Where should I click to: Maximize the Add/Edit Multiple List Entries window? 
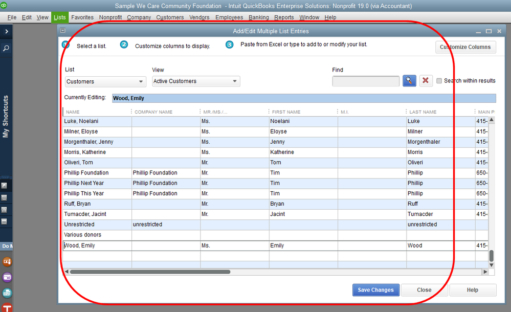pyautogui.click(x=488, y=31)
